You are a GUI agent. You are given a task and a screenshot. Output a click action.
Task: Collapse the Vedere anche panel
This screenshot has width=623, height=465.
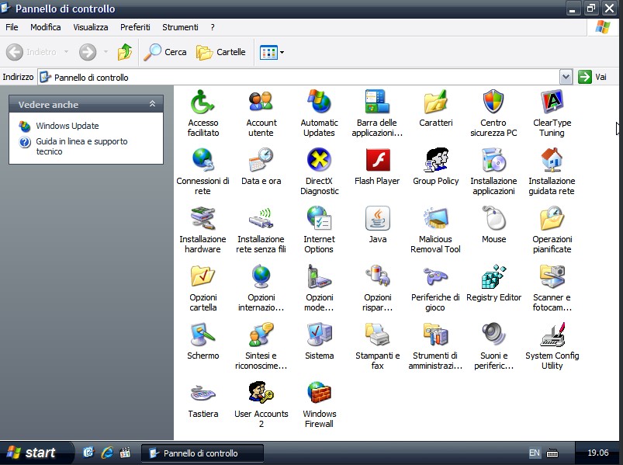[152, 104]
